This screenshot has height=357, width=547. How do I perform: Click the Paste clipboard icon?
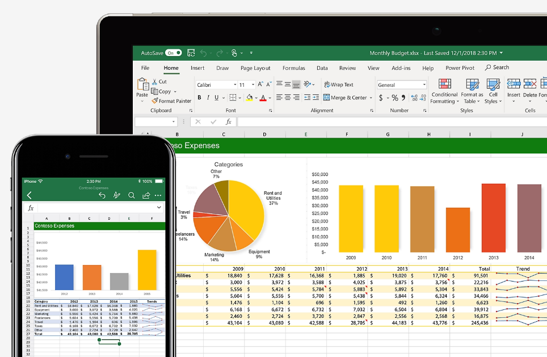(142, 85)
